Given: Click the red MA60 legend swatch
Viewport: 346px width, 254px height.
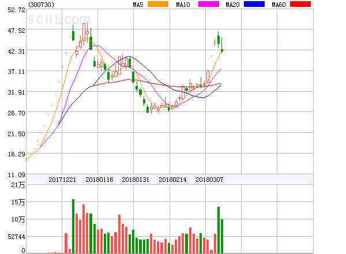Looking at the screenshot, I should coord(300,4).
